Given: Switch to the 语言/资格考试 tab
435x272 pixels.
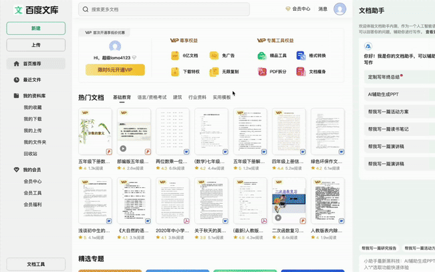Looking at the screenshot, I should coord(152,97).
